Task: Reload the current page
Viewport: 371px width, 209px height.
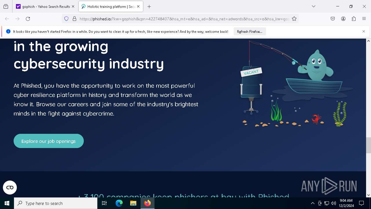Action: (x=28, y=19)
